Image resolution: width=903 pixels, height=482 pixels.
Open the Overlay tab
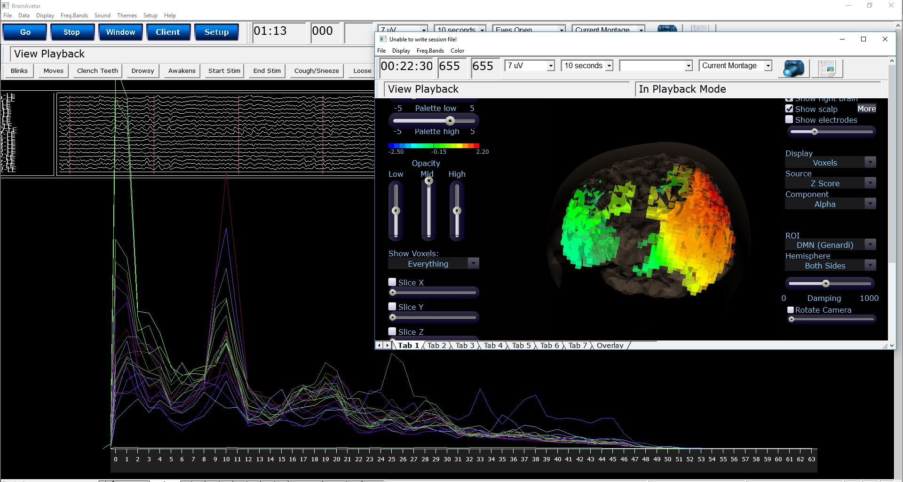pyautogui.click(x=610, y=345)
